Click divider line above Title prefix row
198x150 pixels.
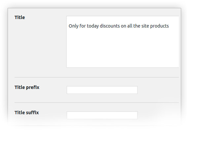(x=97, y=77)
